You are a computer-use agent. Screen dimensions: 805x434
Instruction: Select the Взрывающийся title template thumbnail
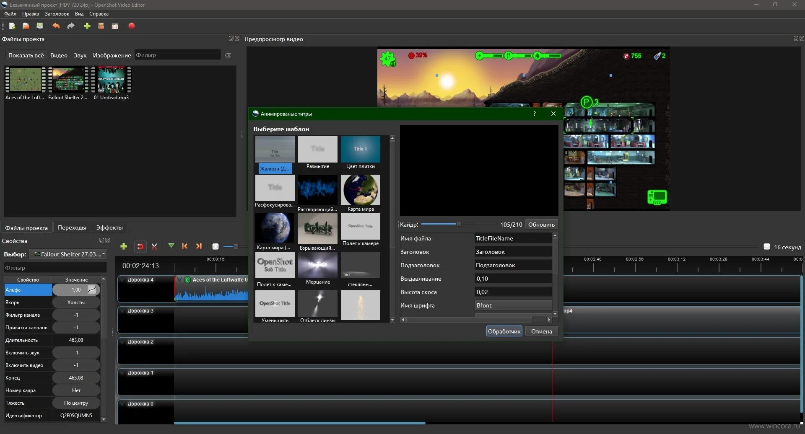pos(317,229)
